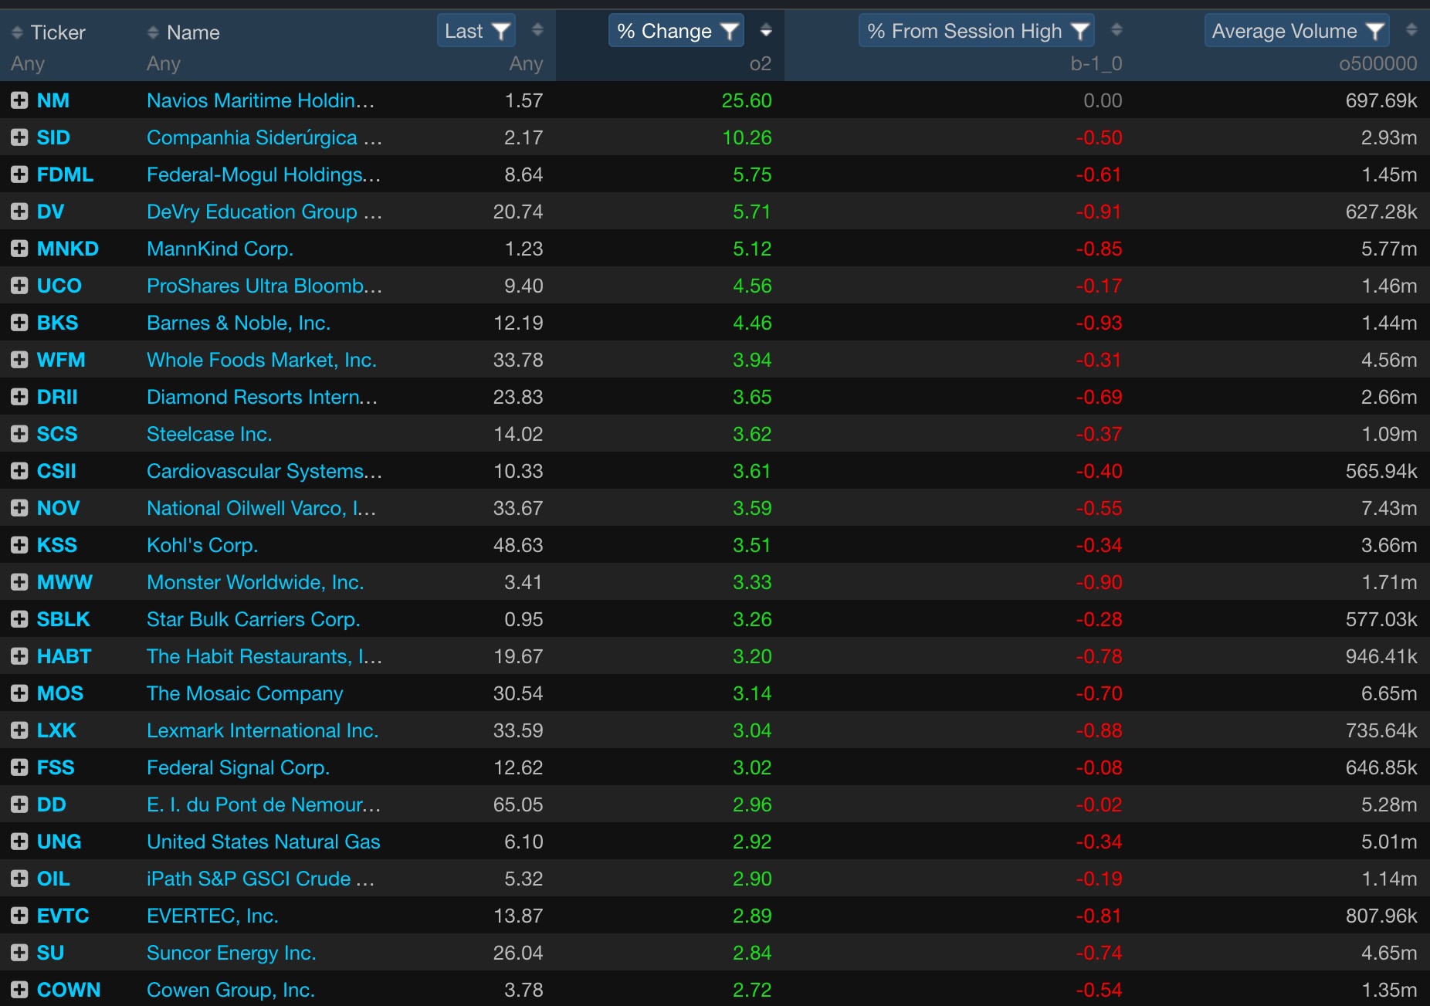This screenshot has width=1430, height=1006.
Task: Open the Kohl's Corp. link
Action: tap(202, 545)
